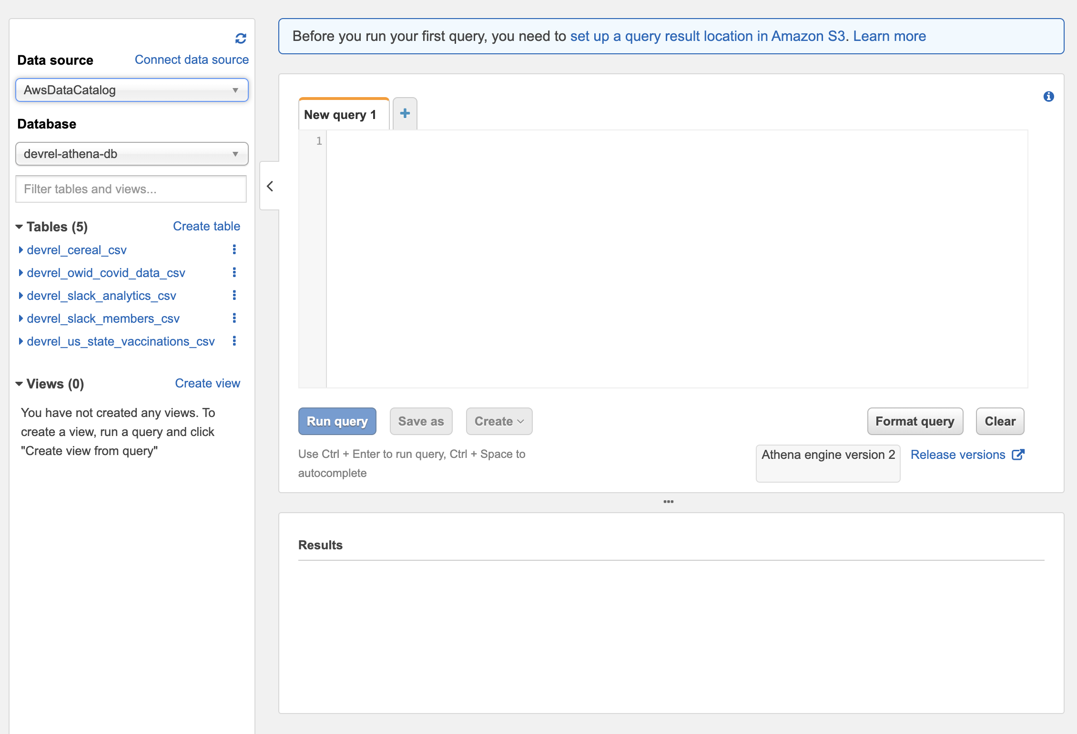Click the Run query button
Screen dimensions: 1077x734
337,421
